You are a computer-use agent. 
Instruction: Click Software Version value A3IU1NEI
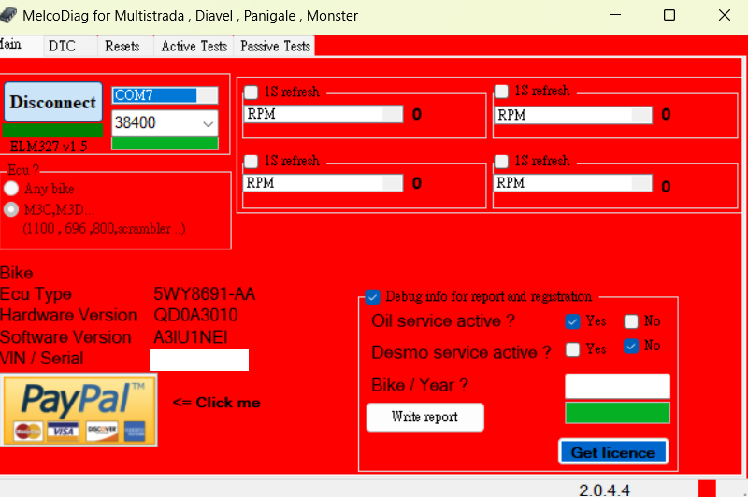(191, 337)
